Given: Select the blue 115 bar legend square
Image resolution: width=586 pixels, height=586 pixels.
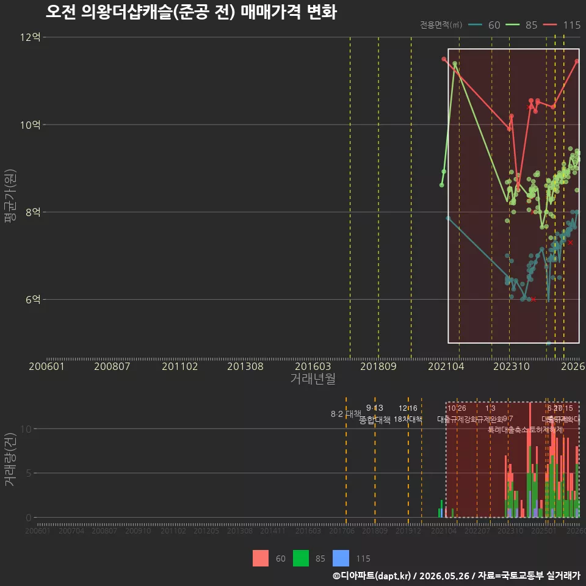Looking at the screenshot, I should 341,558.
